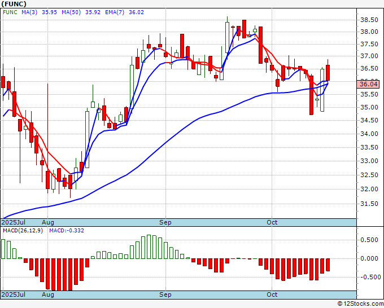Click the 37.50 price axis label
The image size is (384, 308).
369,44
